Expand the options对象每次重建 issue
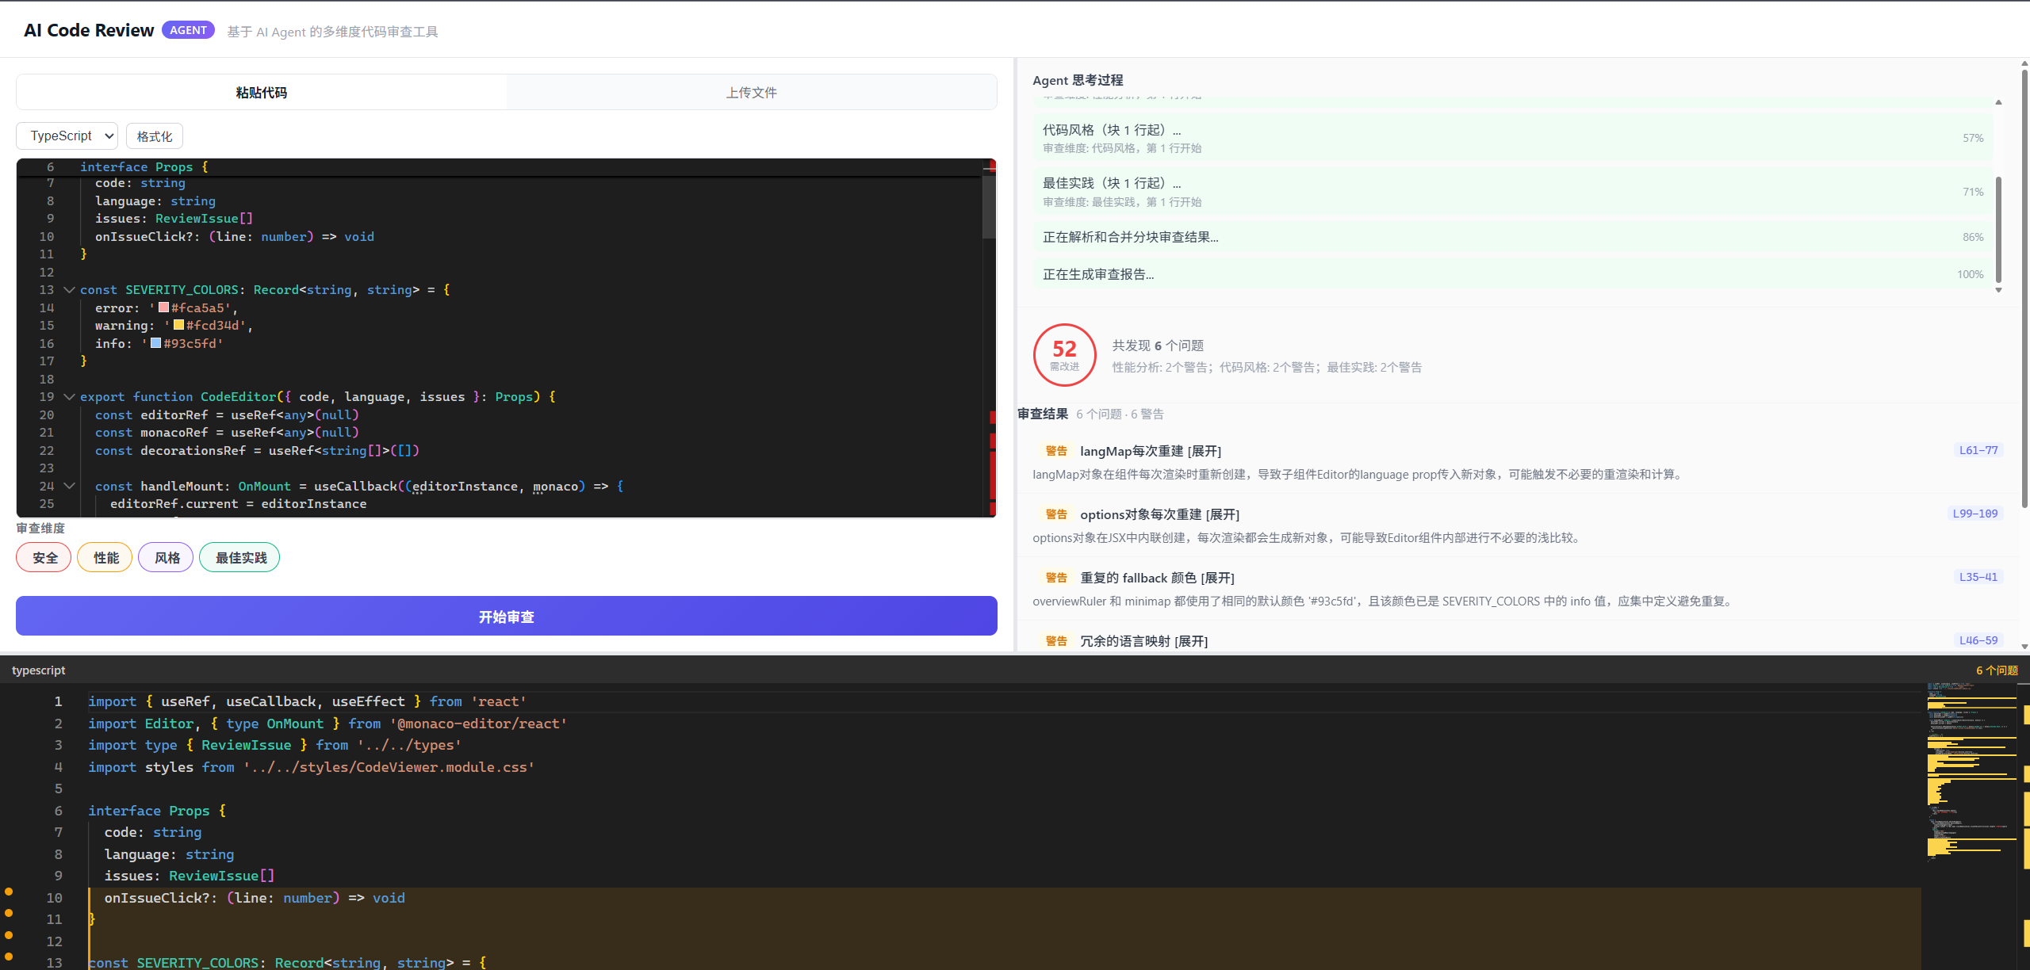 point(1223,514)
